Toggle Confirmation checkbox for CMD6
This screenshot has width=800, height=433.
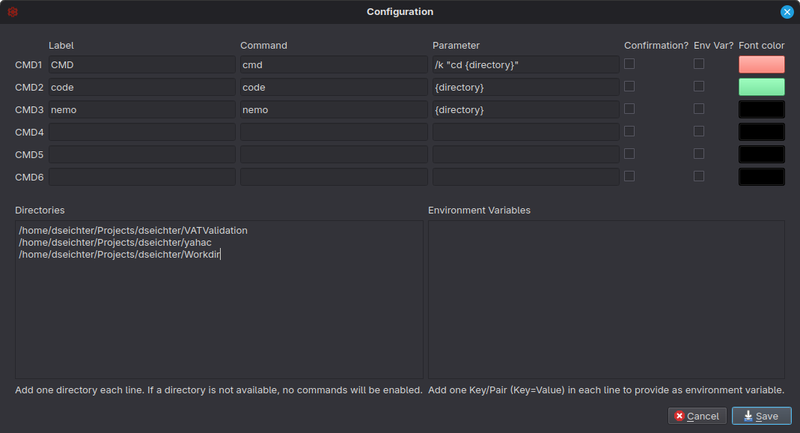(629, 176)
